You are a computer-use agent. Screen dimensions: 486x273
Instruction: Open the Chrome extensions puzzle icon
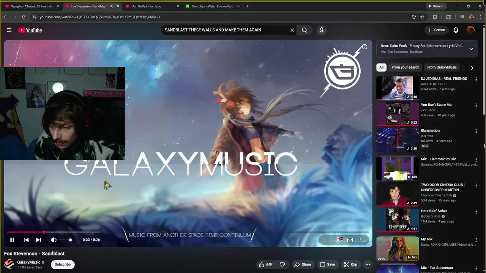435,17
